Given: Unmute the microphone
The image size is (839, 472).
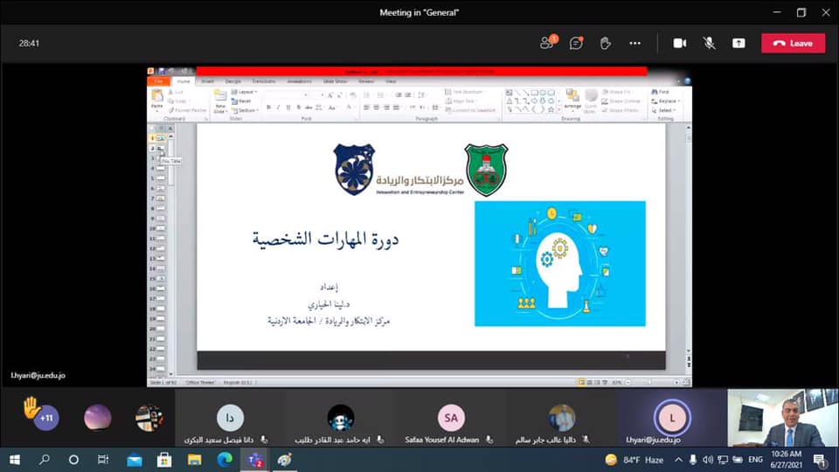Looking at the screenshot, I should point(709,43).
